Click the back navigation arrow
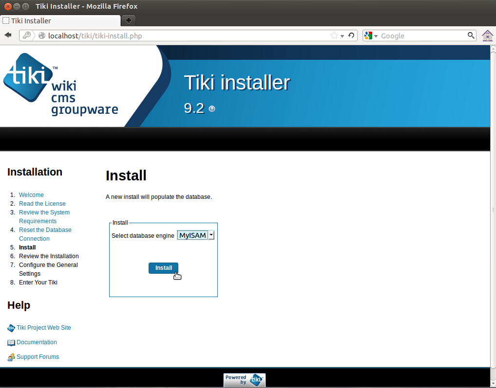 [x=8, y=35]
